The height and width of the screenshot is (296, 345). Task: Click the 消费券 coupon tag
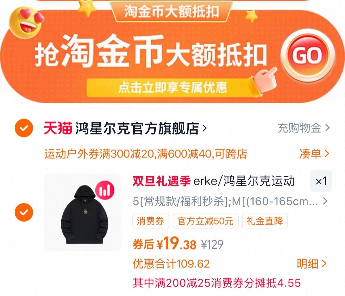click(x=150, y=221)
